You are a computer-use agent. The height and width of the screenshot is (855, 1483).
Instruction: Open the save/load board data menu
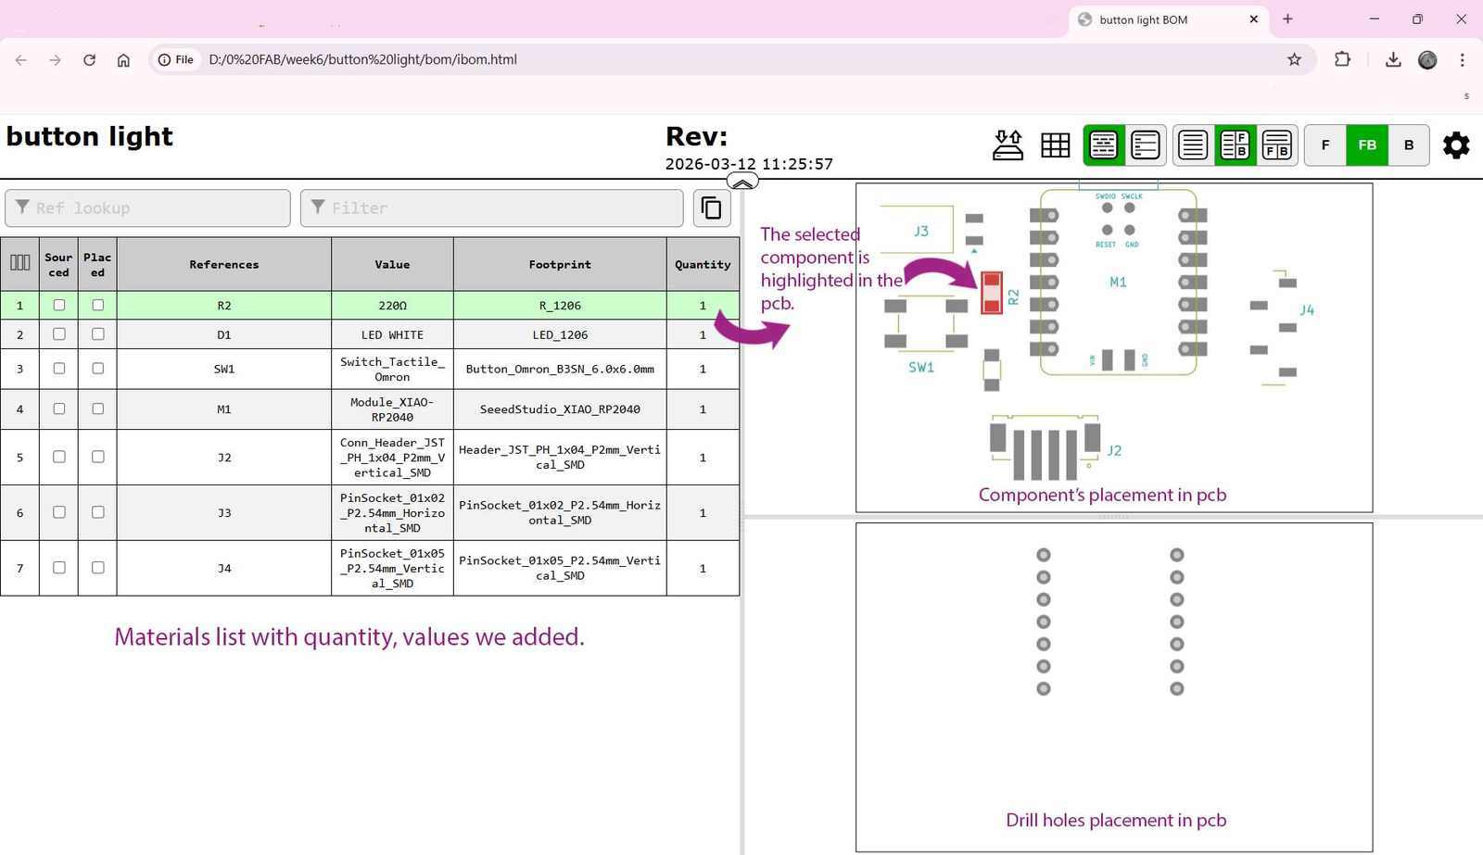tap(1008, 145)
